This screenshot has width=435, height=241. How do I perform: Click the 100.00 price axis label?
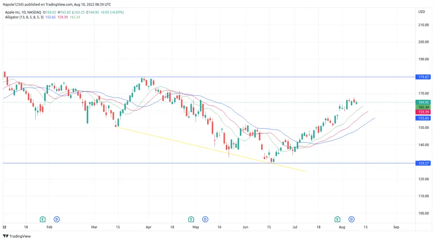(424, 213)
